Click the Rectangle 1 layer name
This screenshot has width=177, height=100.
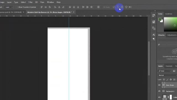(x=170, y=91)
